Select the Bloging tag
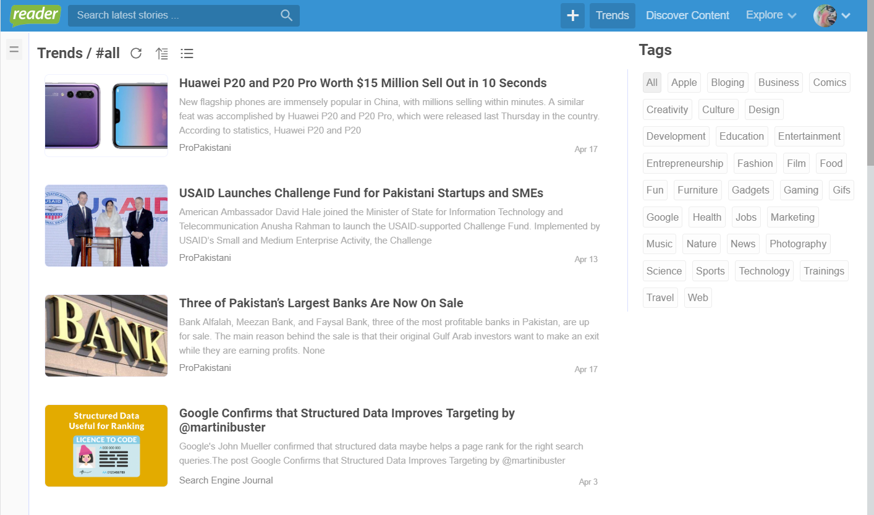 pyautogui.click(x=728, y=82)
